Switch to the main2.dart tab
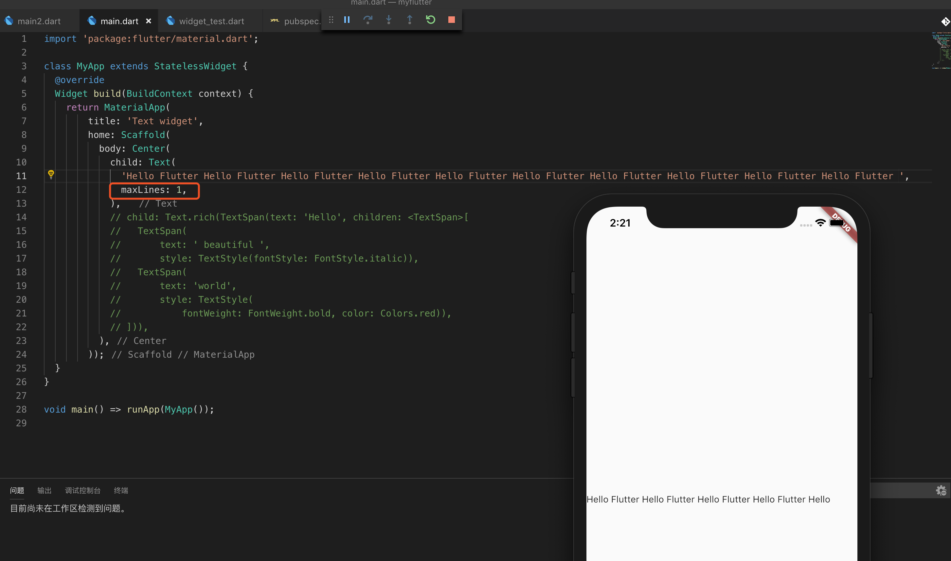 coord(39,21)
